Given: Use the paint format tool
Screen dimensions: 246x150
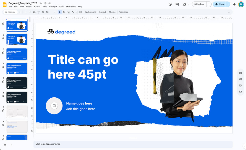Looking at the screenshot, I should click(x=39, y=12).
